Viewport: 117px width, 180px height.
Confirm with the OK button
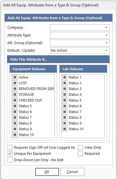click(47, 172)
